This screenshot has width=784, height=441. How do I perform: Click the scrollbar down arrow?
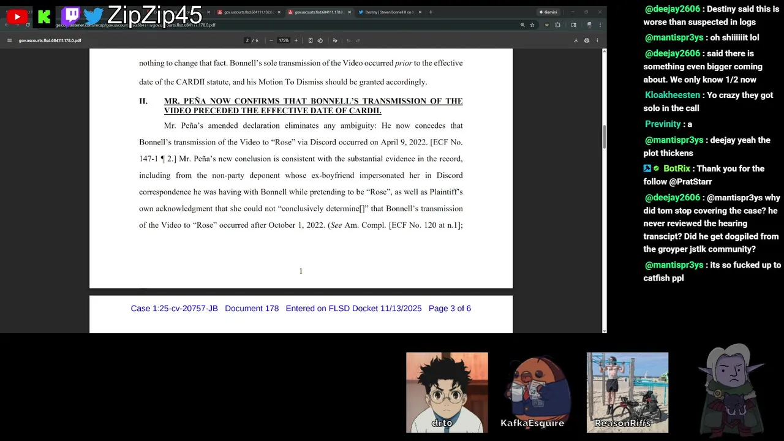[x=605, y=330]
